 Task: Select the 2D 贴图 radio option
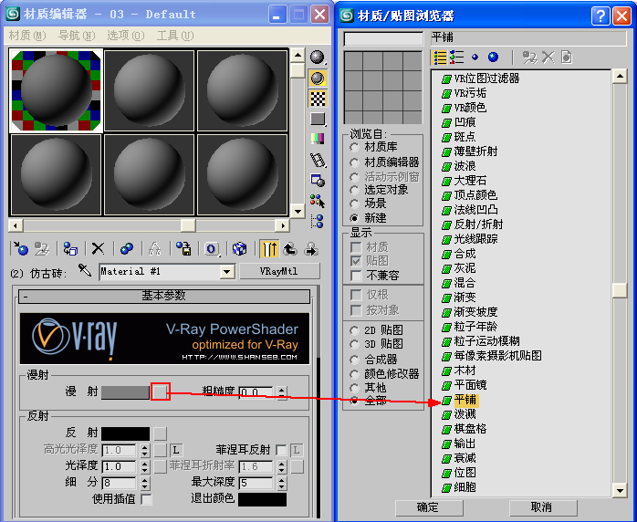pos(355,329)
